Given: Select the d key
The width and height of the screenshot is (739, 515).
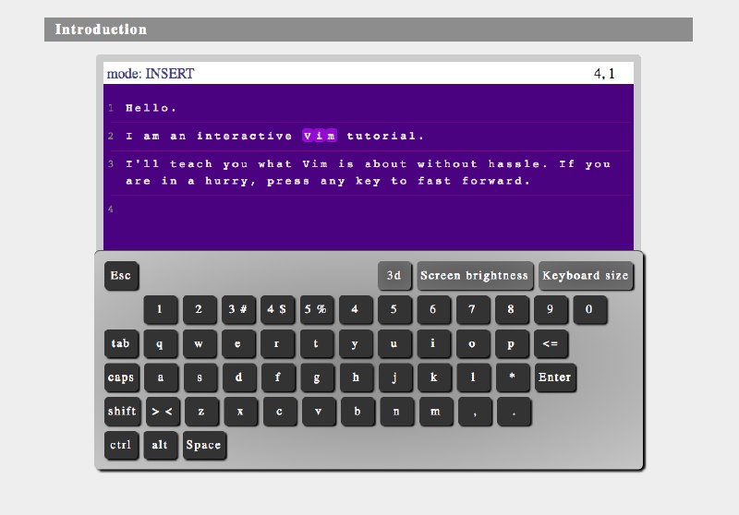Looking at the screenshot, I should tap(239, 377).
